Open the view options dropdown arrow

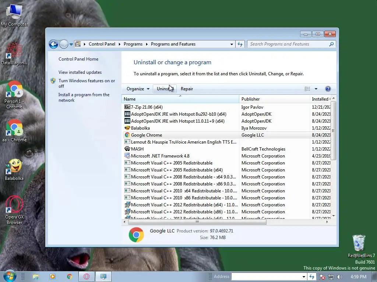pos(316,89)
